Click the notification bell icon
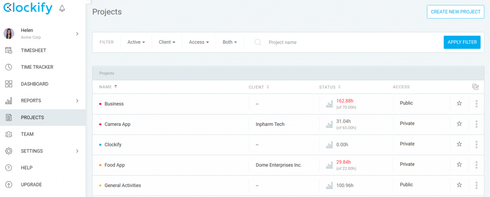Image resolution: width=490 pixels, height=197 pixels. [x=62, y=9]
